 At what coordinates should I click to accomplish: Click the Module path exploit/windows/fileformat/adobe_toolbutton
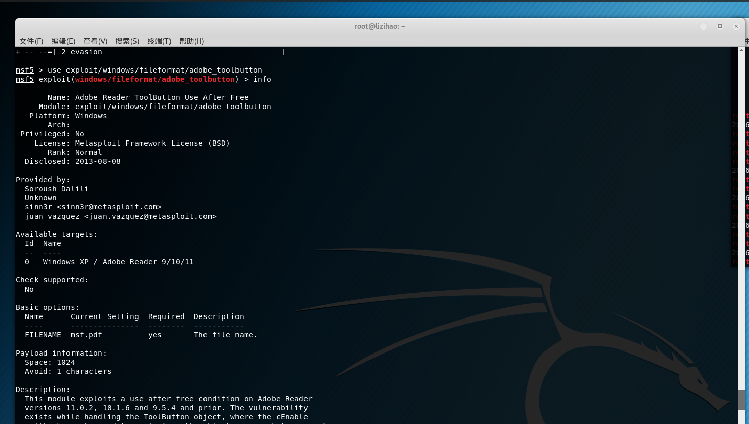[173, 107]
